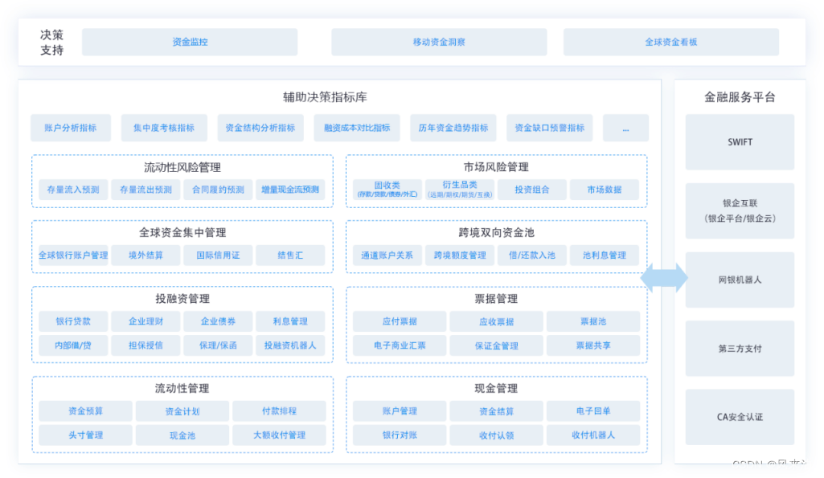The image size is (824, 478).
Task: Click 资金预算 item
Action: [x=86, y=411]
